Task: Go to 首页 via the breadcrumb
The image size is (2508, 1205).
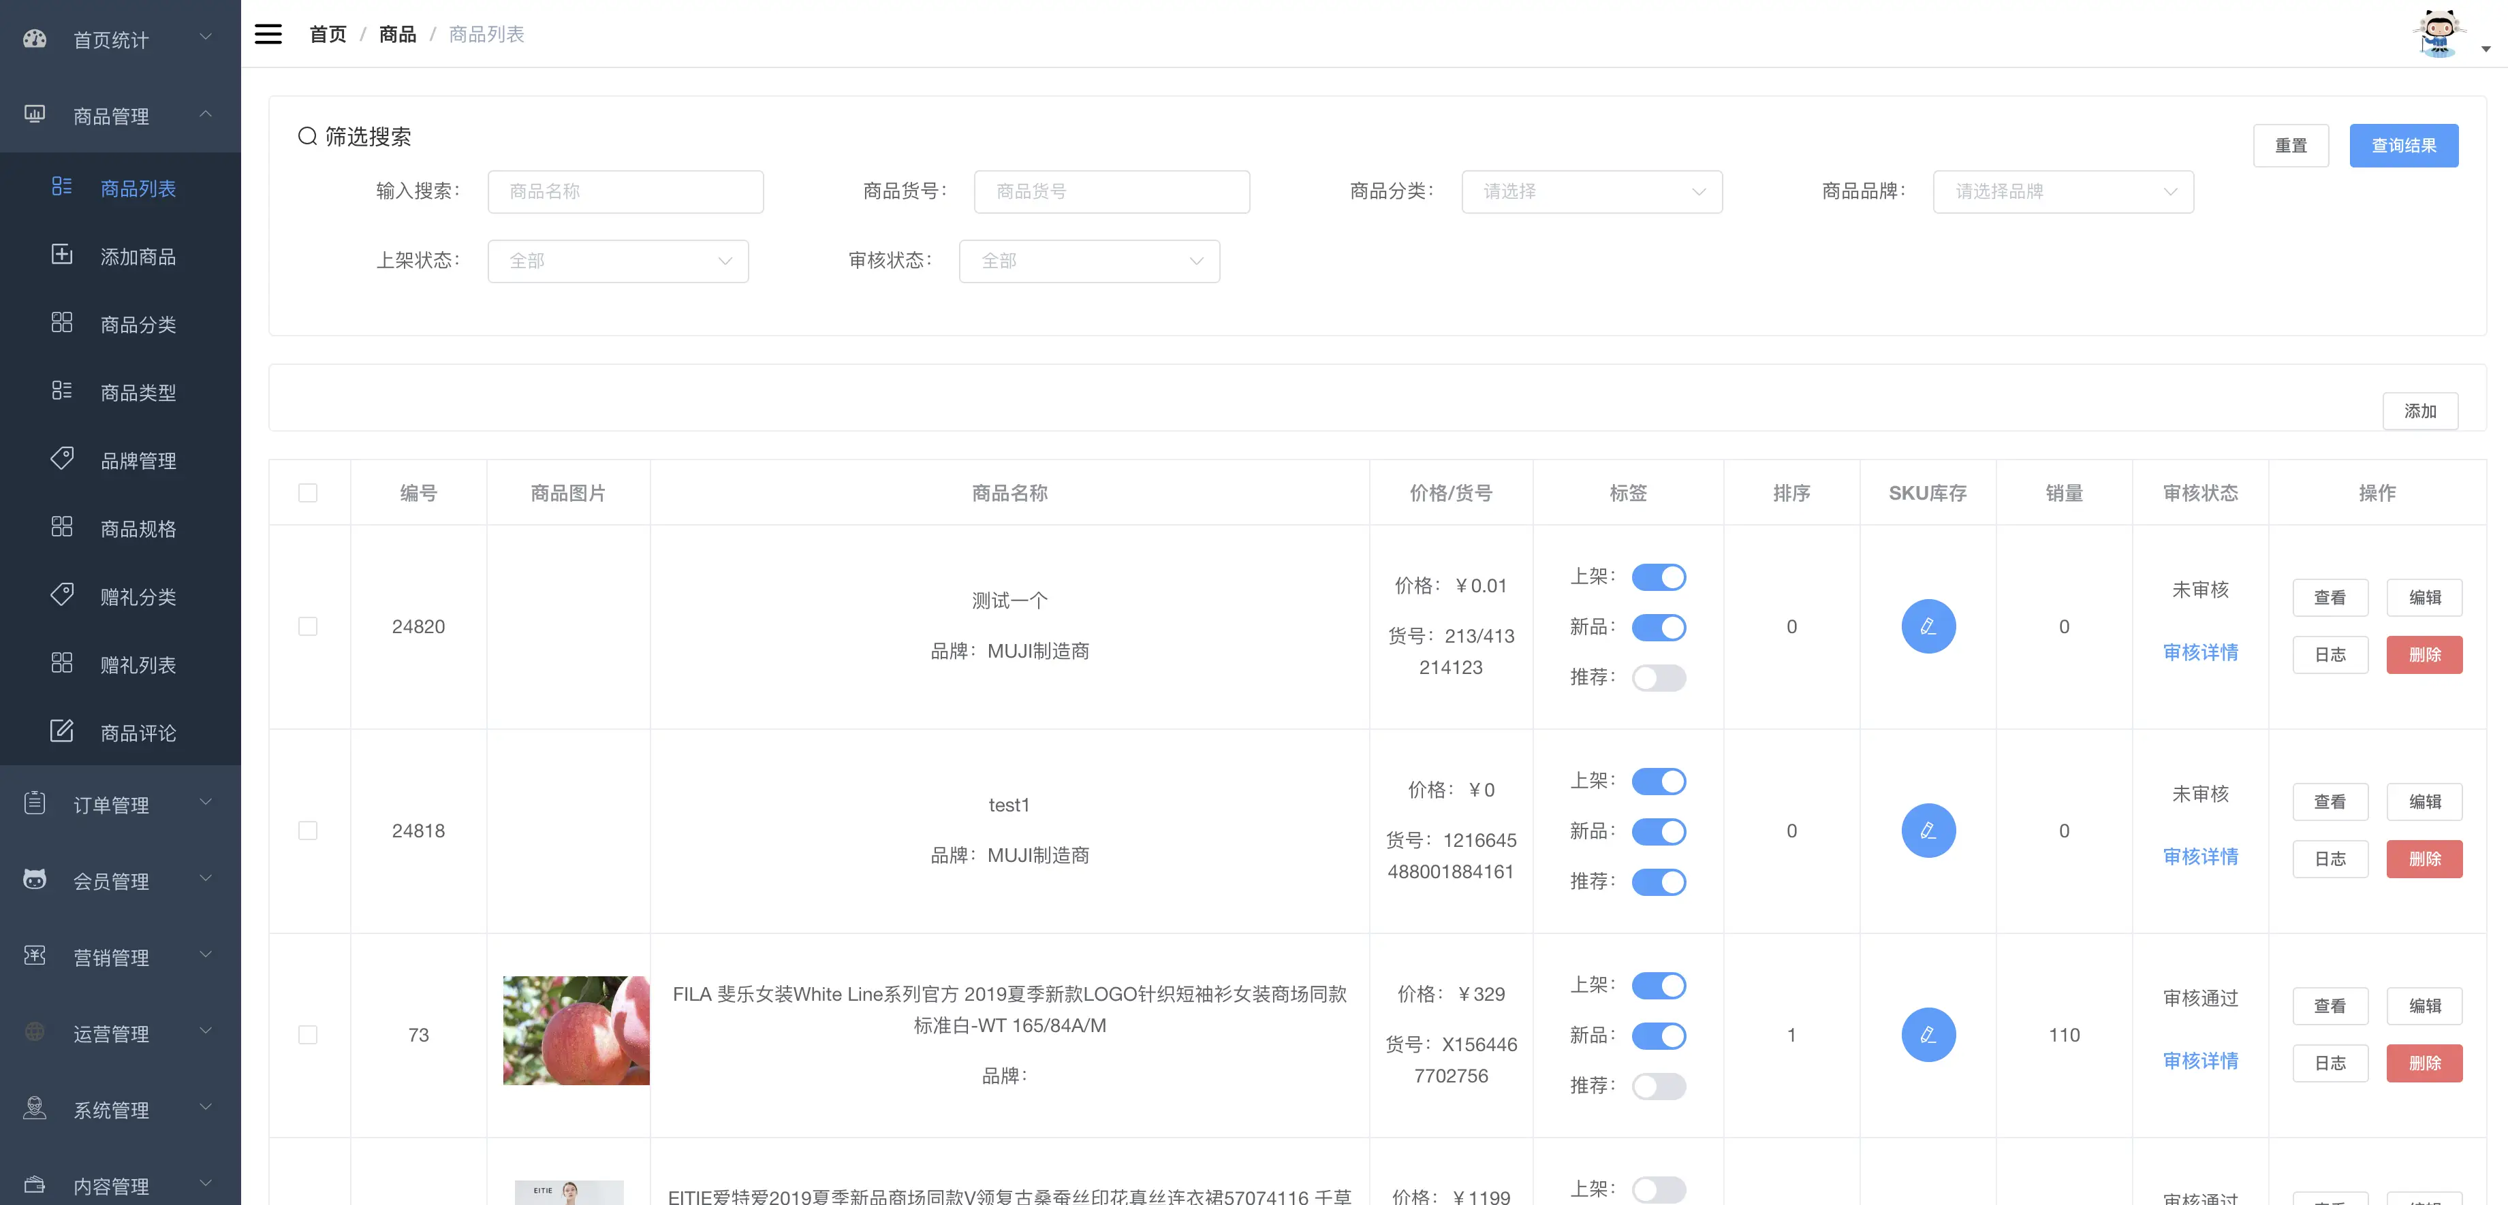Action: (x=328, y=34)
